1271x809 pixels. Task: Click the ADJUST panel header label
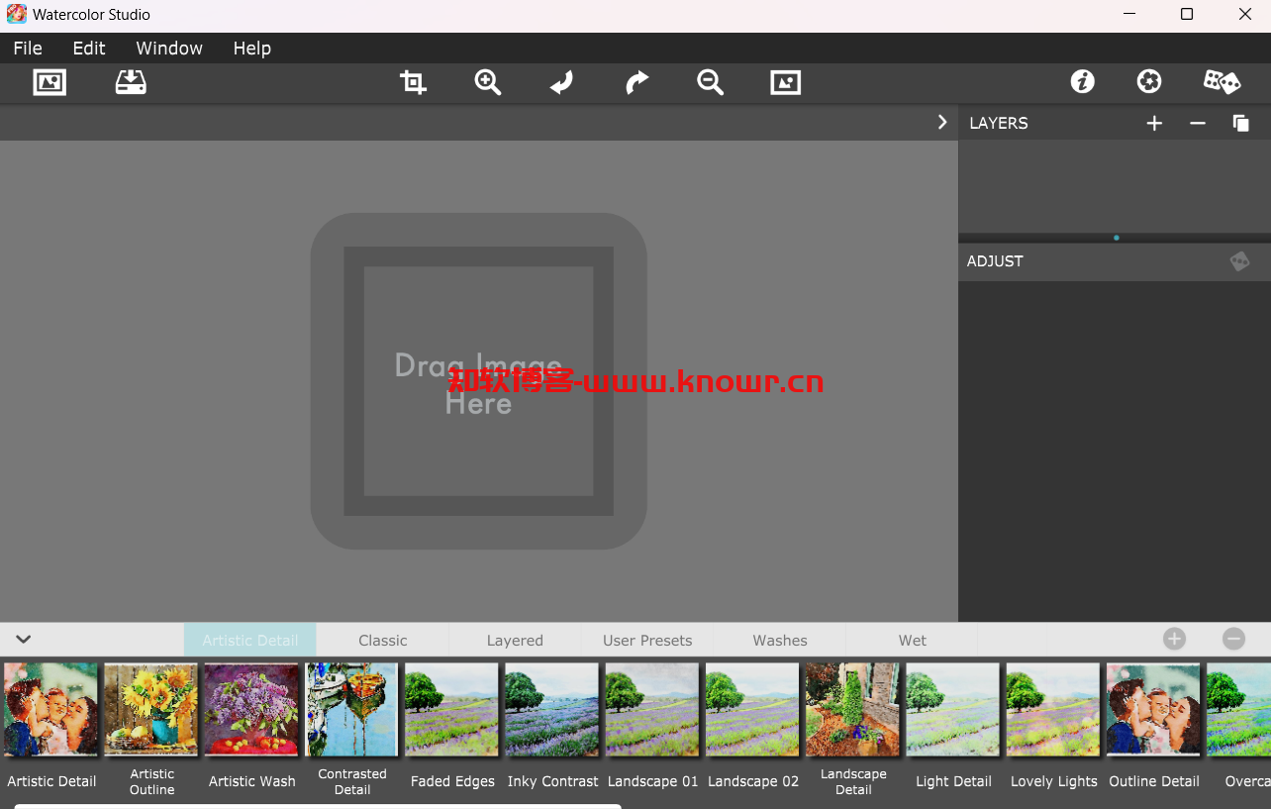coord(995,261)
